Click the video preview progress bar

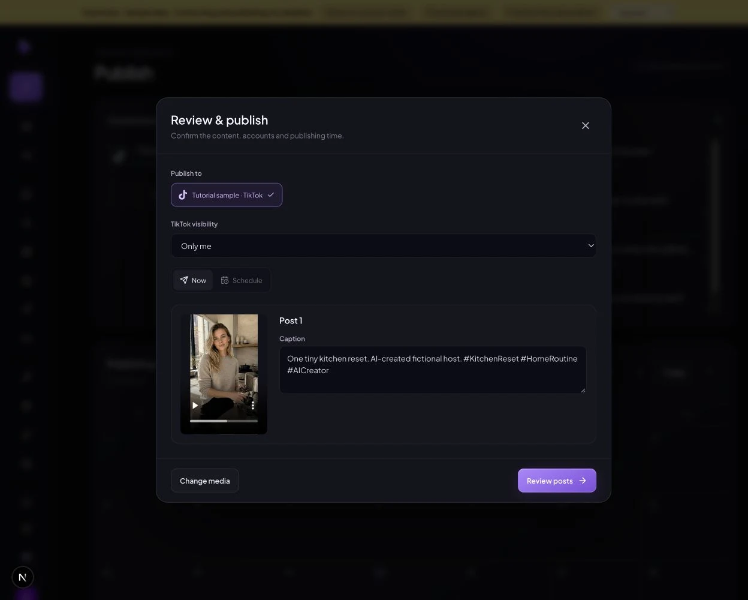pyautogui.click(x=224, y=421)
